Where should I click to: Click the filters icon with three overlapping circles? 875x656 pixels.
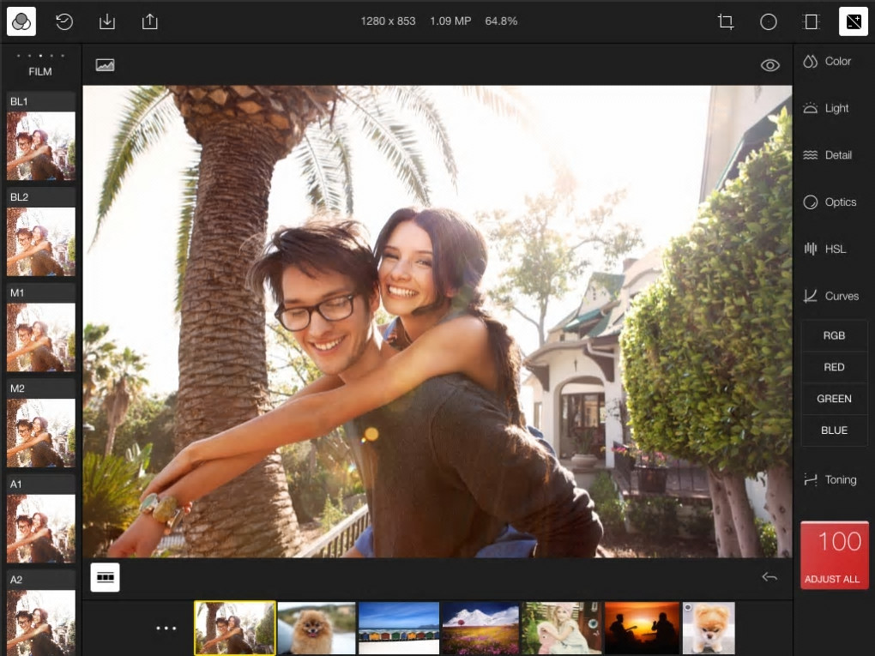pos(21,21)
